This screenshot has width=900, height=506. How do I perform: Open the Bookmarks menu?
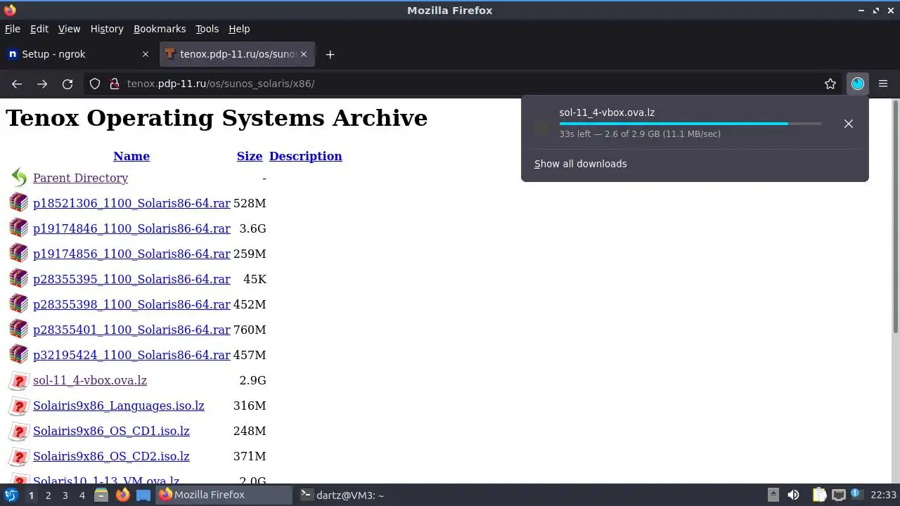point(160,29)
